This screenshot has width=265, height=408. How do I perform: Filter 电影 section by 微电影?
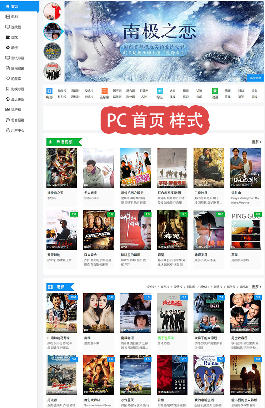(x=244, y=287)
